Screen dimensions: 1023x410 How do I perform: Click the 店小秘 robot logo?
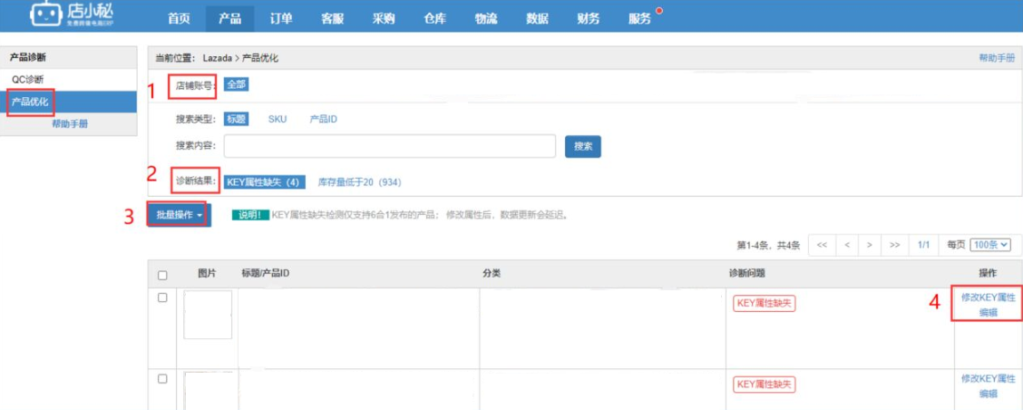(45, 15)
